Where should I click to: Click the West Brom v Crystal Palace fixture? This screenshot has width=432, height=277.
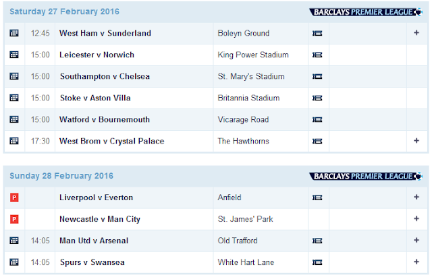111,141
